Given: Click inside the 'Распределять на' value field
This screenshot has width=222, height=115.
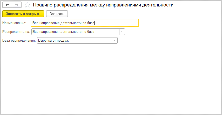Looking at the screenshot, I should coord(75,32).
